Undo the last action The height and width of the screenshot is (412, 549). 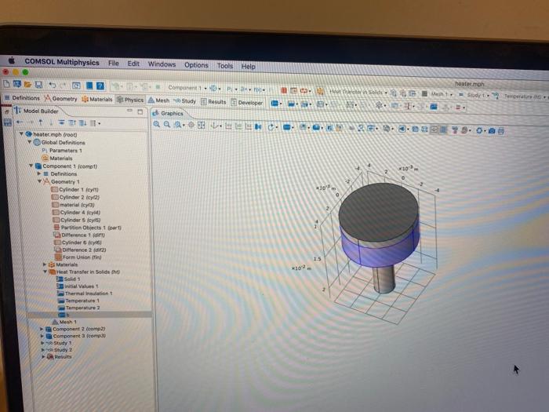point(53,85)
